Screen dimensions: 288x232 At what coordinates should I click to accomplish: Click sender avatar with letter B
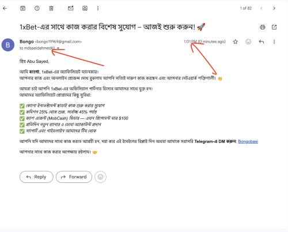pyautogui.click(x=8, y=45)
